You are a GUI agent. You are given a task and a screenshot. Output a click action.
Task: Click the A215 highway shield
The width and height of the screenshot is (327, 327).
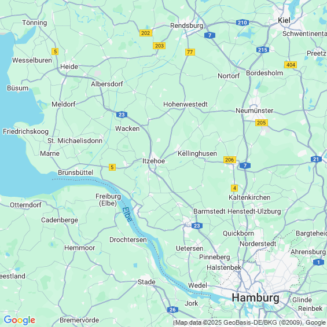[x=263, y=50]
